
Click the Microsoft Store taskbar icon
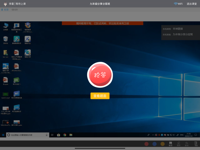tap(59, 135)
